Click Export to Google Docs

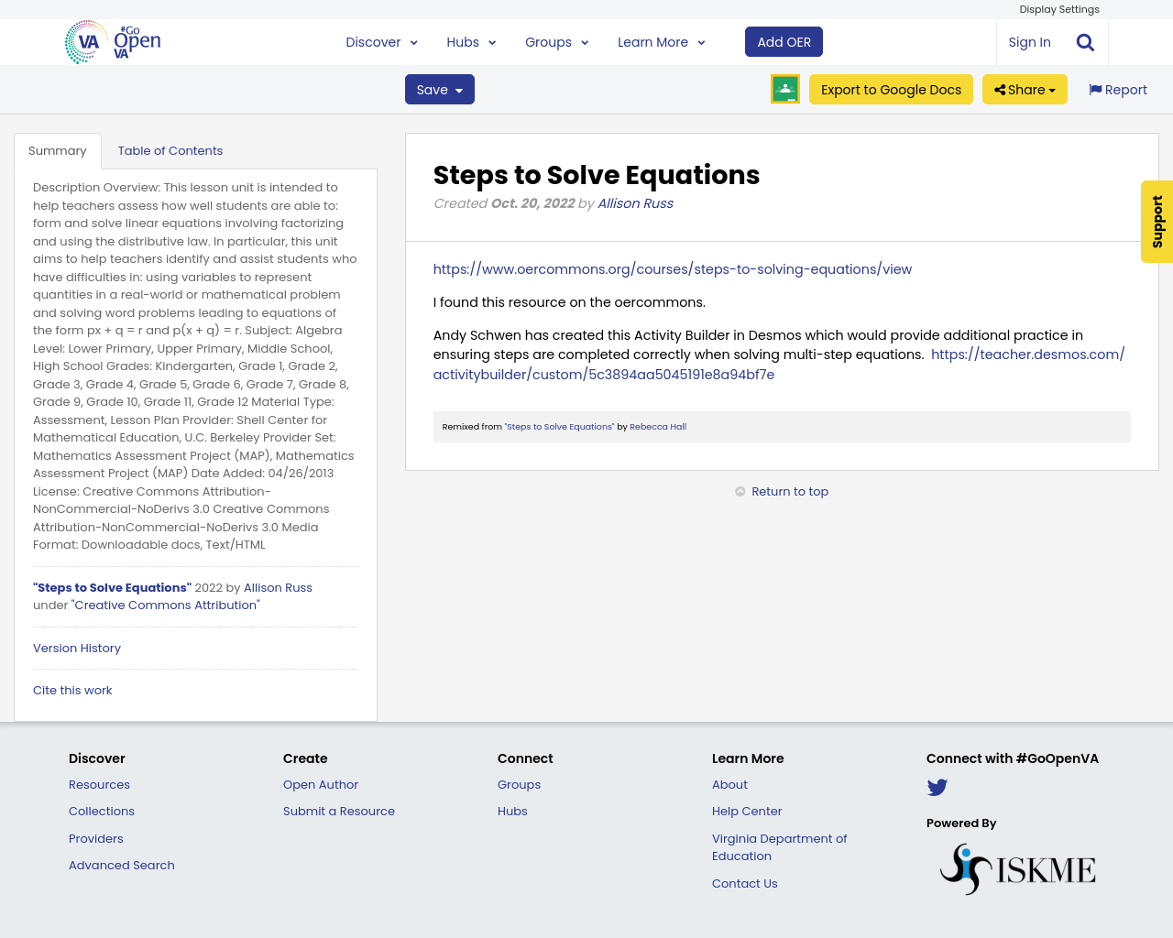(890, 89)
